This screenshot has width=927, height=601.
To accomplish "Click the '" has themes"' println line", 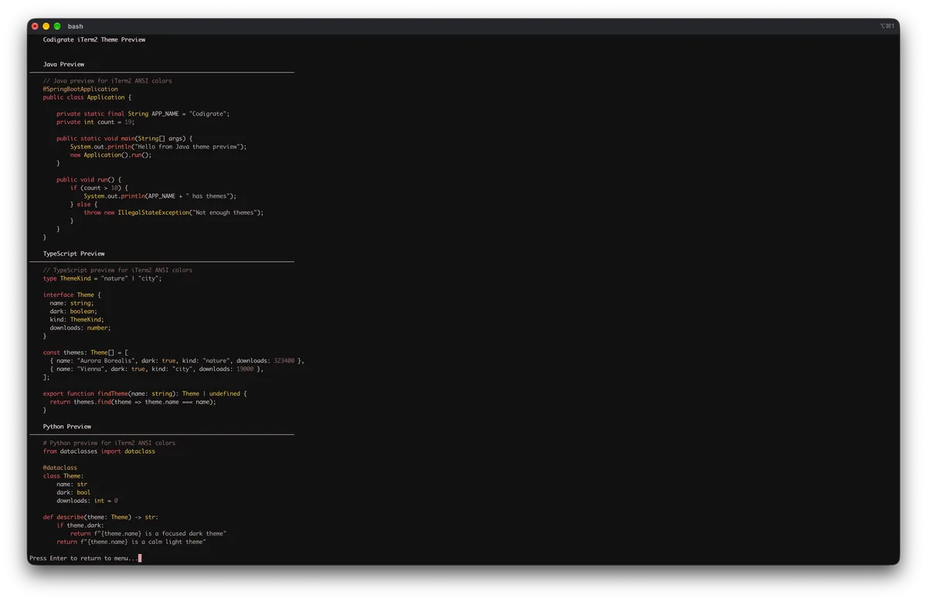I will pos(160,196).
